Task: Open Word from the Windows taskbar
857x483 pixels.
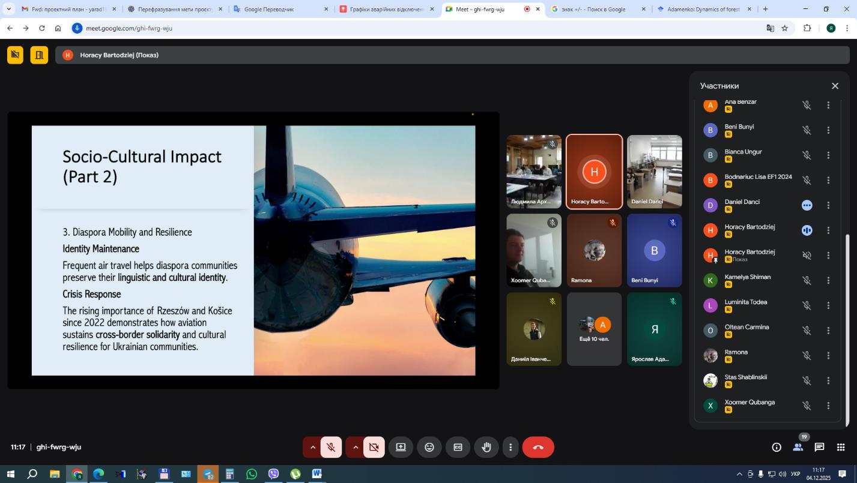Action: coord(317,474)
